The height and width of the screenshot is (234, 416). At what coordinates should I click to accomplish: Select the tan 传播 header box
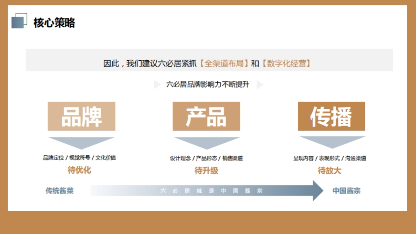coord(331,116)
